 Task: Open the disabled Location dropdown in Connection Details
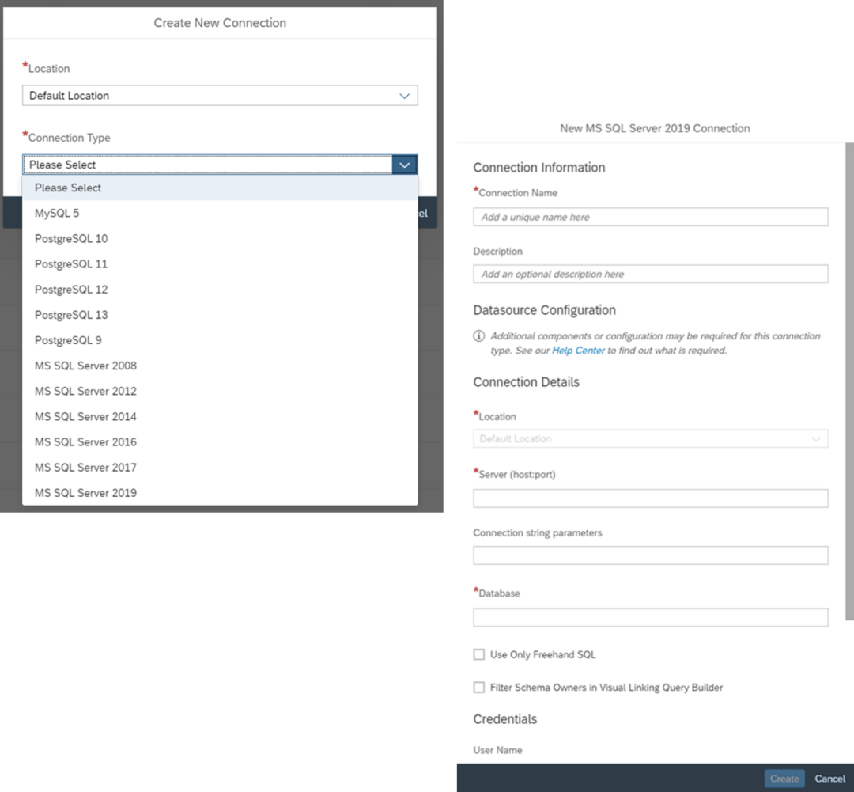click(x=650, y=439)
